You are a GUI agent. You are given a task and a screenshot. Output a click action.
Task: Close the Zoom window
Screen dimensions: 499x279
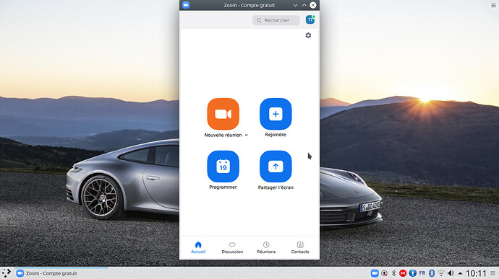pyautogui.click(x=313, y=5)
